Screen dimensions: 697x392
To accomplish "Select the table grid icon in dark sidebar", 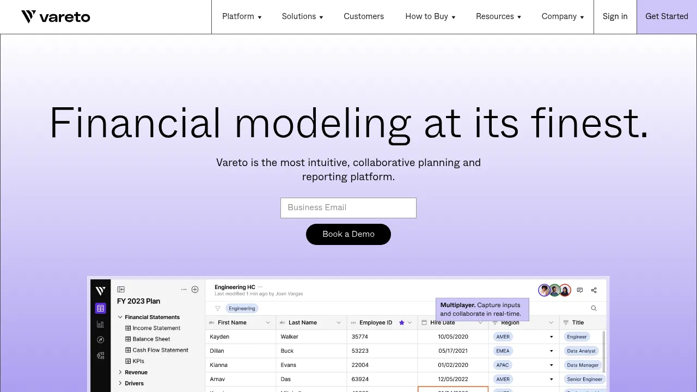I will (x=100, y=308).
